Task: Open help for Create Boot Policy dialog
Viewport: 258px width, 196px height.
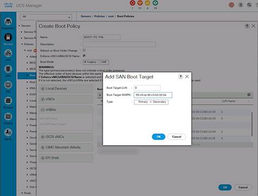Action: coord(247,26)
